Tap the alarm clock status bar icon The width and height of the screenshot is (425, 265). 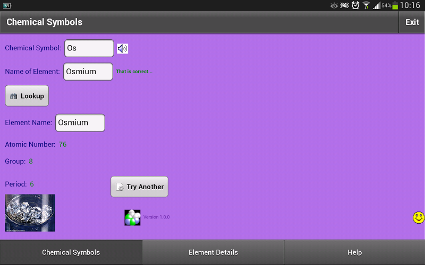coord(355,5)
